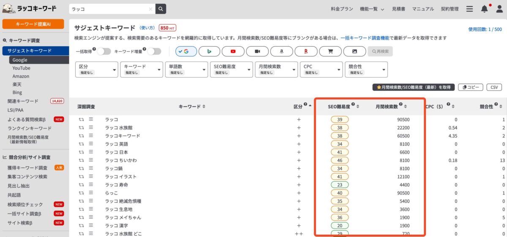Select the YouTube search source icon
Viewport: 507px width, 237px height.
pos(233,51)
